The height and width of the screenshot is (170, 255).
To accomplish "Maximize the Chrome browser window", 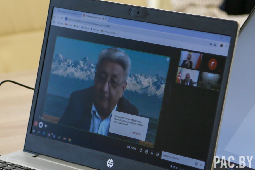I will tap(221, 38).
